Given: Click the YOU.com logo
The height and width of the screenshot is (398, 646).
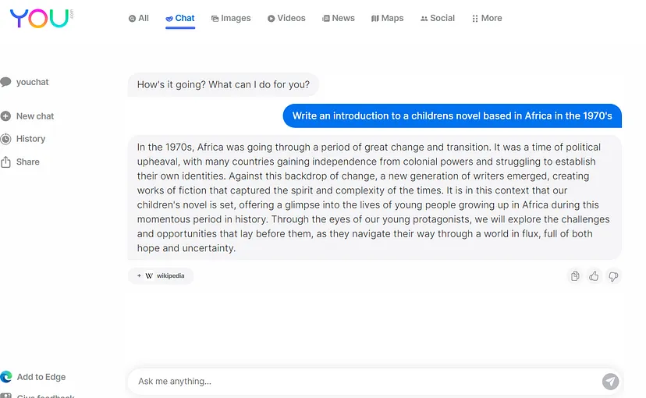Looking at the screenshot, I should point(41,18).
